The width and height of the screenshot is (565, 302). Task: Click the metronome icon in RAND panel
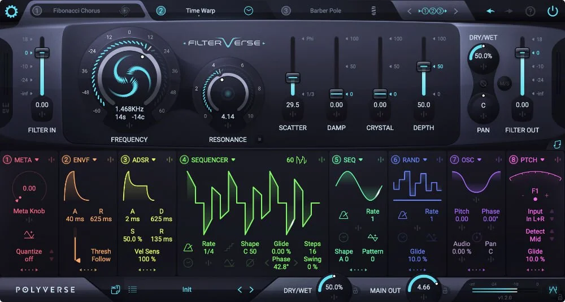click(x=402, y=215)
